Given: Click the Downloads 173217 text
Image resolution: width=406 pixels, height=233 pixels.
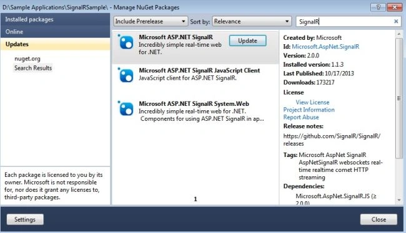Looking at the screenshot, I should (309, 82).
